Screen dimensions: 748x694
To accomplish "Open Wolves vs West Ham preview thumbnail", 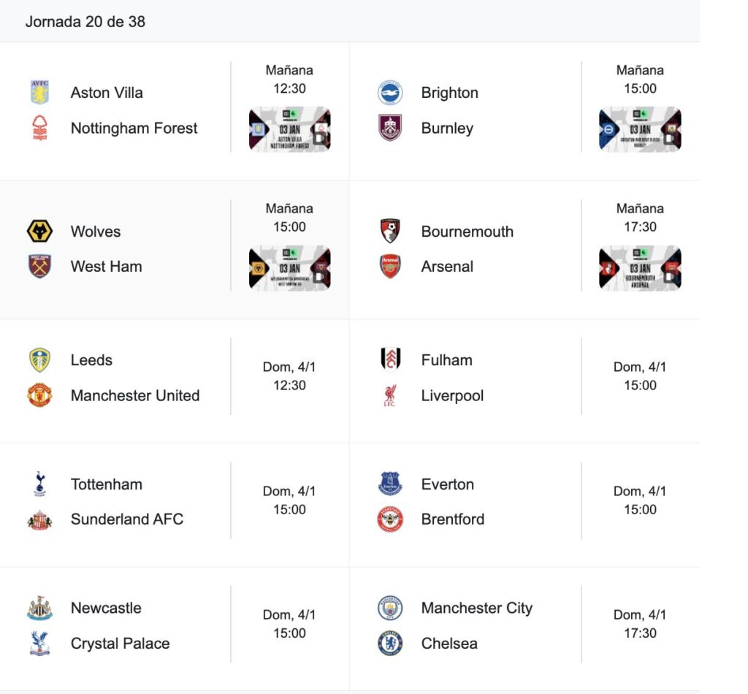I will [290, 268].
